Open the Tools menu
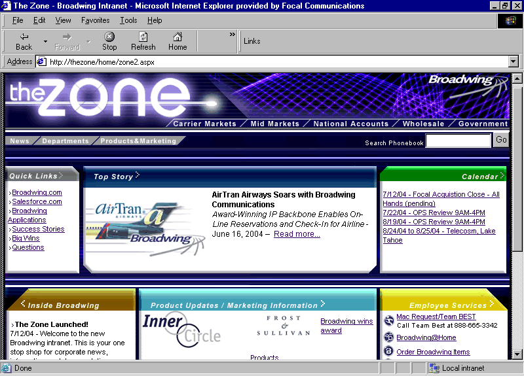This screenshot has width=524, height=376. pyautogui.click(x=128, y=20)
